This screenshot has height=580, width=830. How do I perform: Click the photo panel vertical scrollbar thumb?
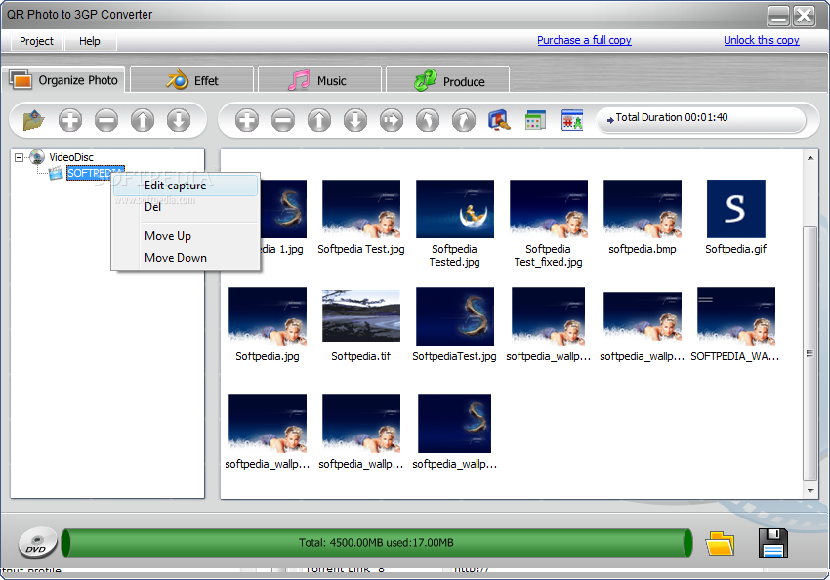coord(810,353)
